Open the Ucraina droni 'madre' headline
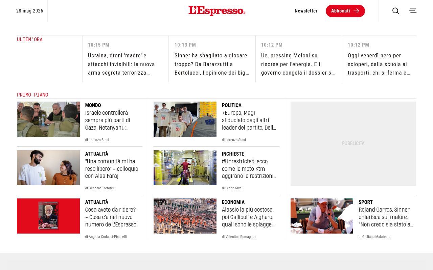This screenshot has width=433, height=270. point(122,64)
